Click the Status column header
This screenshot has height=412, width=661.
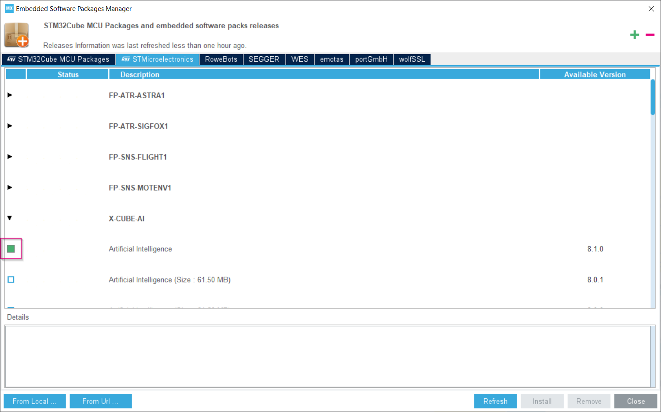[67, 74]
